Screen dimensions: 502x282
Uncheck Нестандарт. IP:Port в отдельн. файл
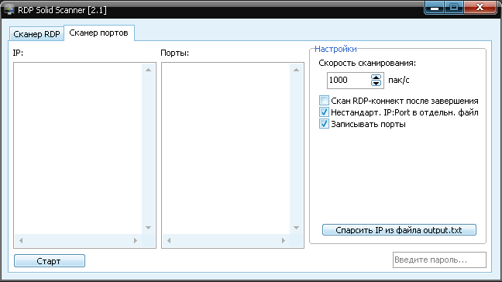(x=324, y=112)
